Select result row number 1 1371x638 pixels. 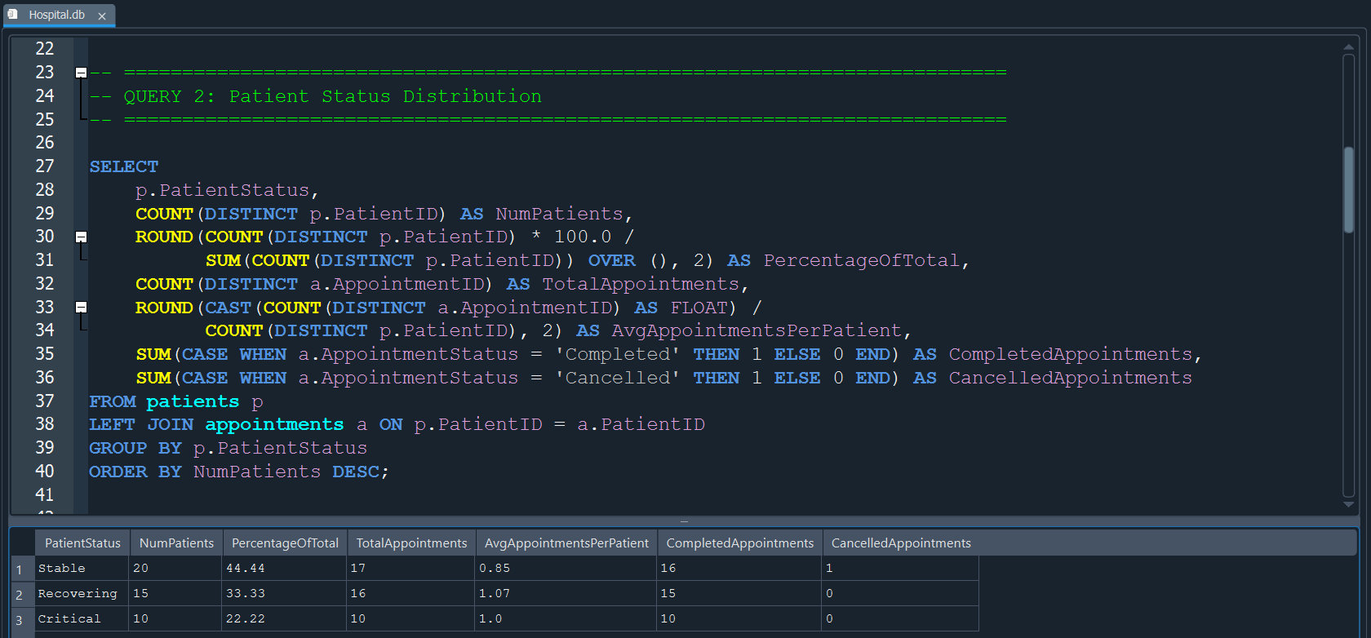point(20,569)
